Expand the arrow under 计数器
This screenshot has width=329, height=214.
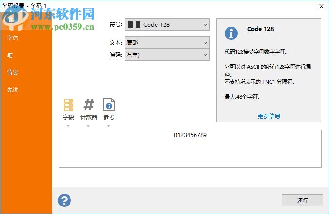point(88,126)
